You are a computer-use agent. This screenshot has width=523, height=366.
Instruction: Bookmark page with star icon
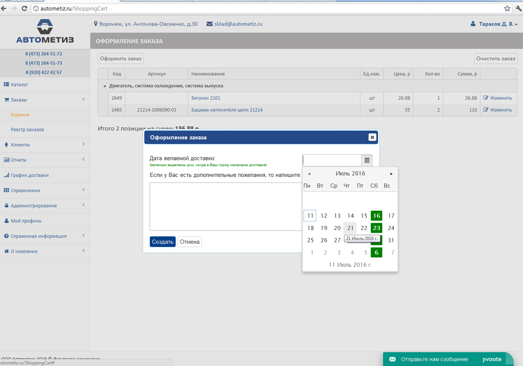click(x=507, y=9)
